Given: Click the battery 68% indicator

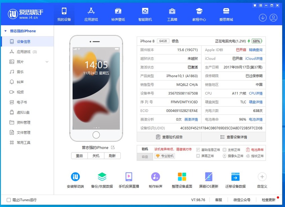Looking at the screenshot, I should pyautogui.click(x=256, y=41).
